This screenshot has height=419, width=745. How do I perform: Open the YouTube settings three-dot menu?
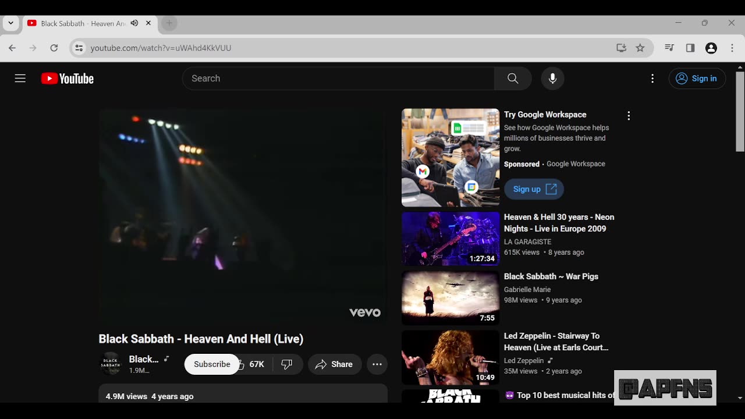(x=652, y=79)
